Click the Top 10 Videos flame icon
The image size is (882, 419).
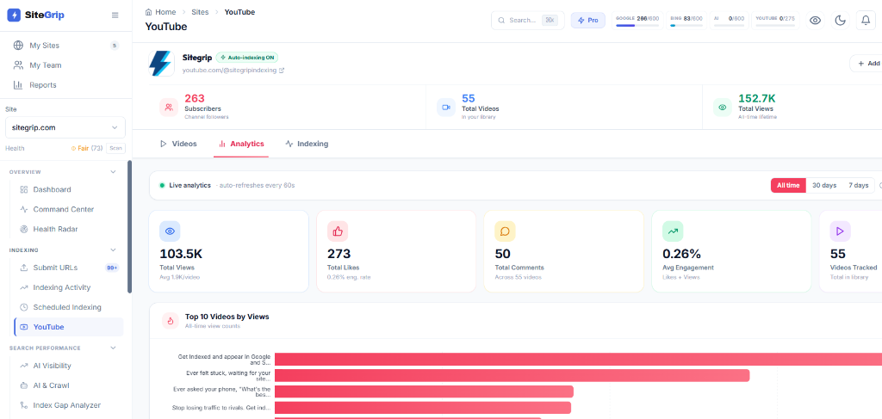[x=171, y=321]
